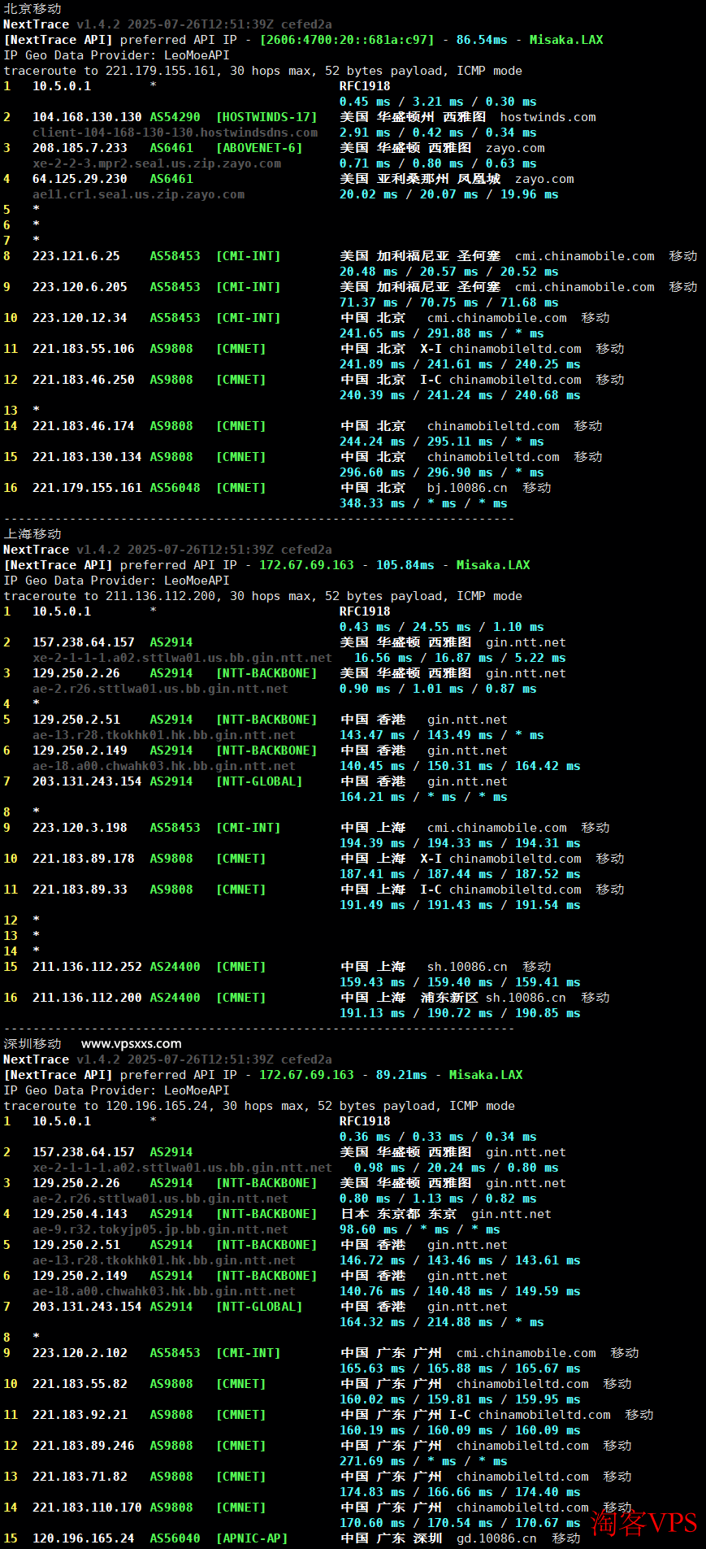Click the [HOSTWINDS-17] network tag
This screenshot has width=706, height=1549.
[266, 117]
